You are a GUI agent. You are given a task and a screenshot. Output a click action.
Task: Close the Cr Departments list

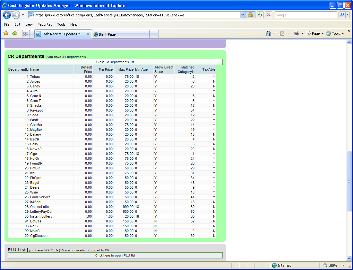tap(115, 62)
